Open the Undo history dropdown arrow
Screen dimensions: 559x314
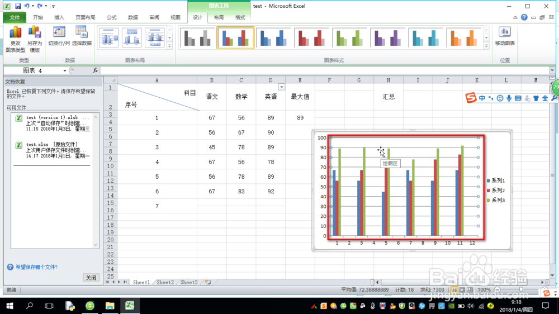(x=33, y=6)
